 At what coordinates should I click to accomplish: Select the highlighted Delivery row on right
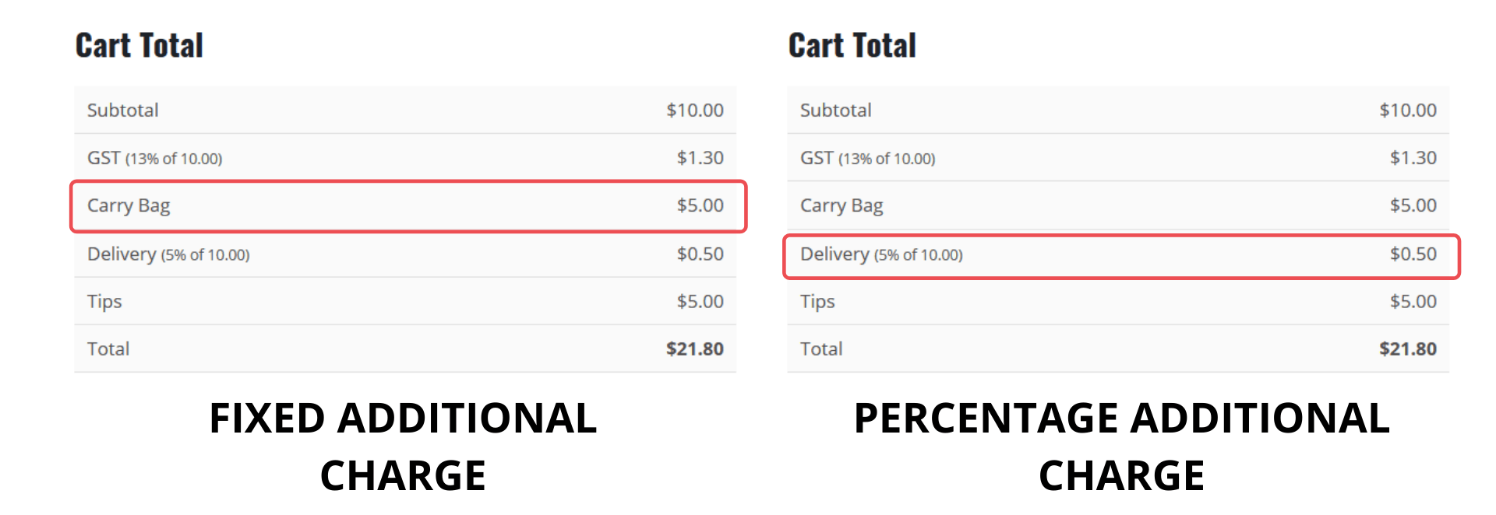pyautogui.click(x=1121, y=256)
